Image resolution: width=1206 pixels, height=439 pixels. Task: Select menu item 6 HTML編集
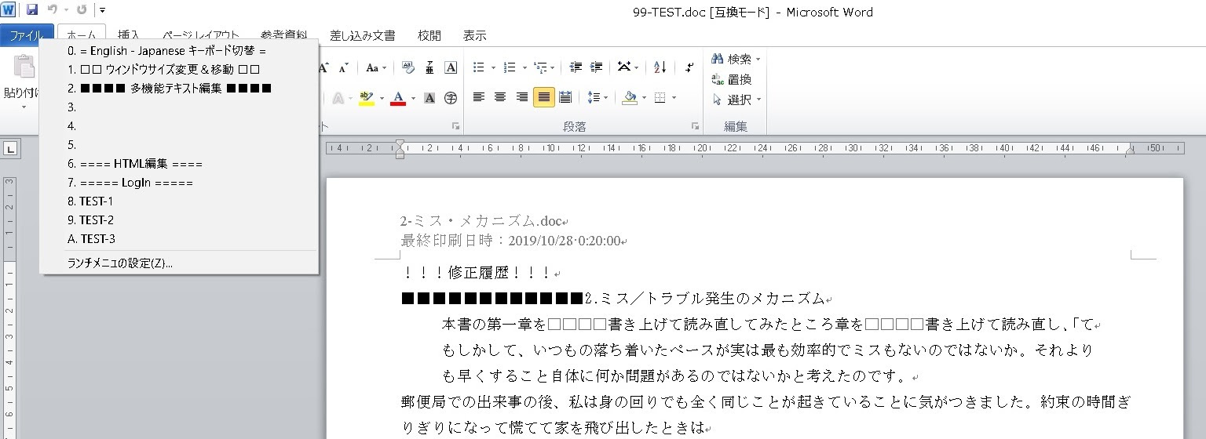click(x=179, y=164)
